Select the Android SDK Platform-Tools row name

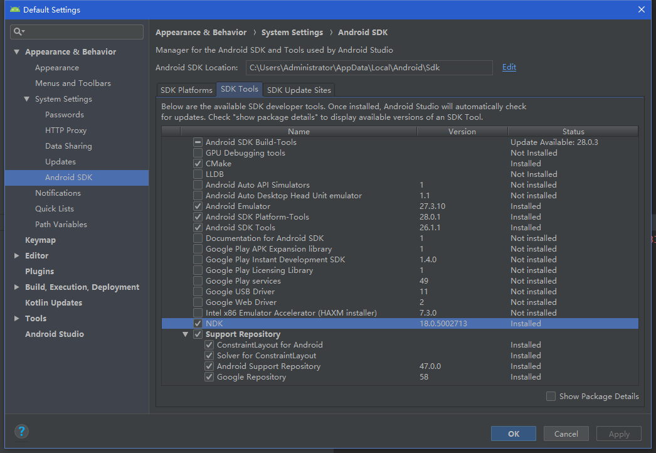pos(257,217)
